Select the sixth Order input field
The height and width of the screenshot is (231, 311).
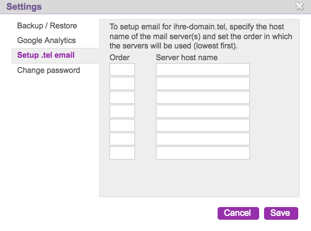(122, 139)
